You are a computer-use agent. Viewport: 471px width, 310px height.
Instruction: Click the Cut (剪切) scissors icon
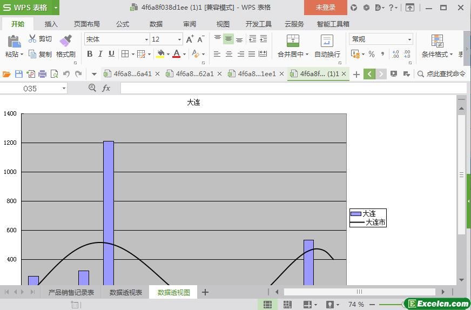[32, 39]
